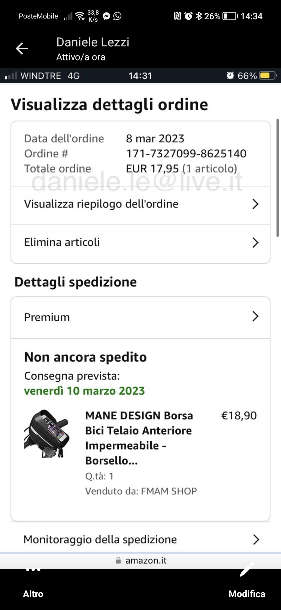
Task: Expand Visualizza riepilogo dell'ordine chevron
Action: tap(256, 204)
